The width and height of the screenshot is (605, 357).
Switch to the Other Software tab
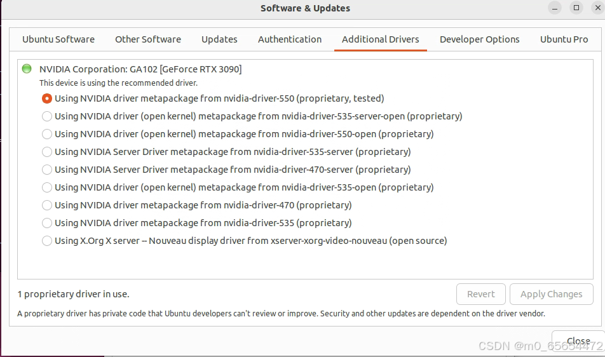[x=148, y=39]
